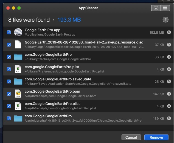Uncheck com.Google.GoogleEarthPro.bom
174x143 pixels.
(x=9, y=94)
